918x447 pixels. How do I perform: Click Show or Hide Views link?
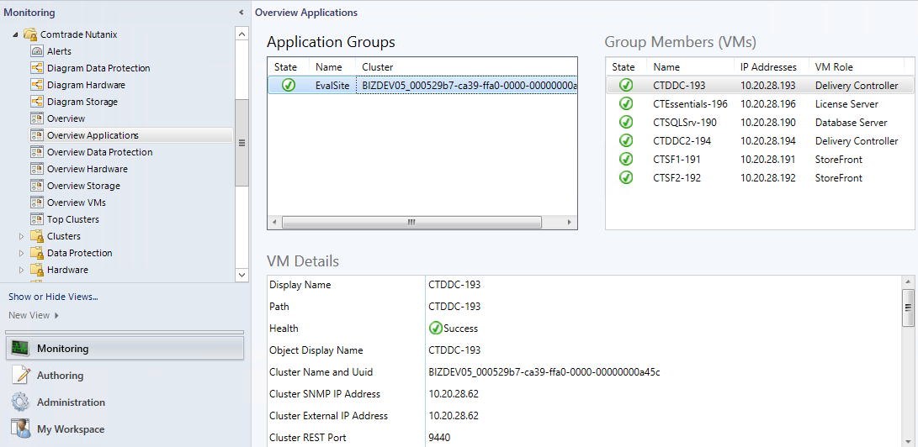(53, 297)
